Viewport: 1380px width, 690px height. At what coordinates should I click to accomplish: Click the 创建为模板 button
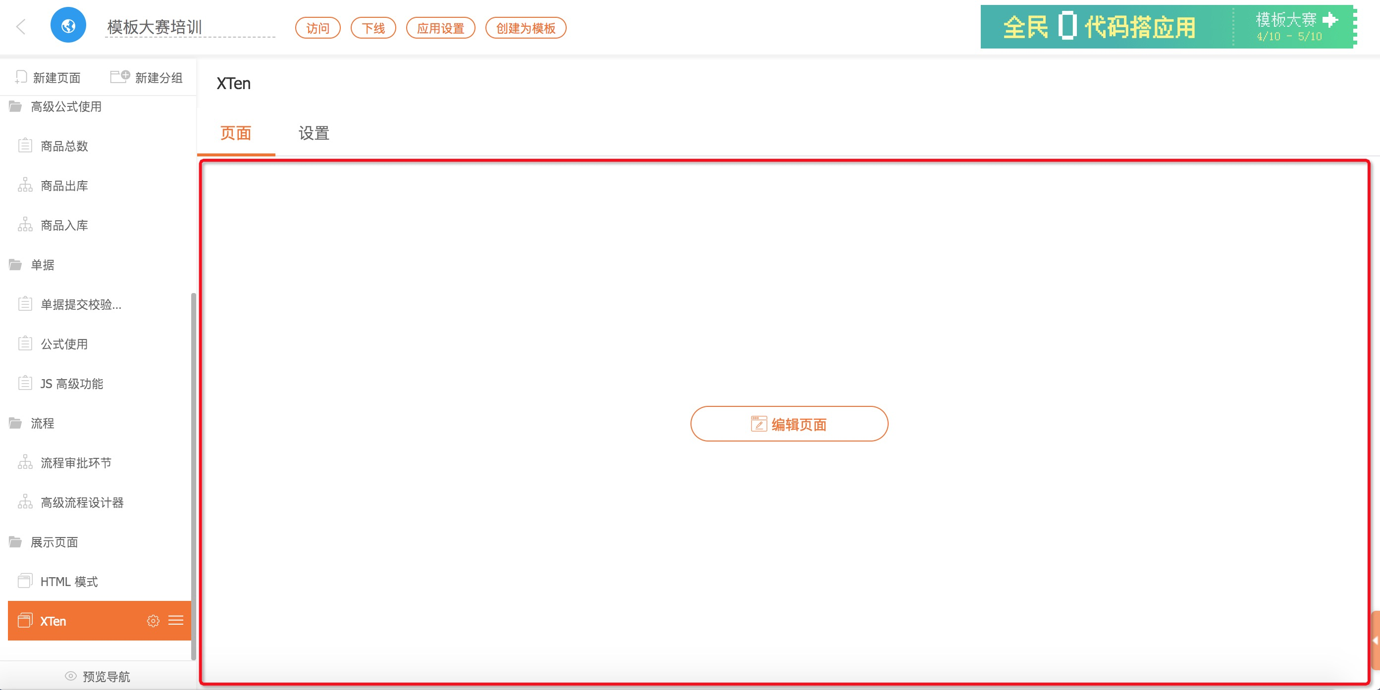525,28
